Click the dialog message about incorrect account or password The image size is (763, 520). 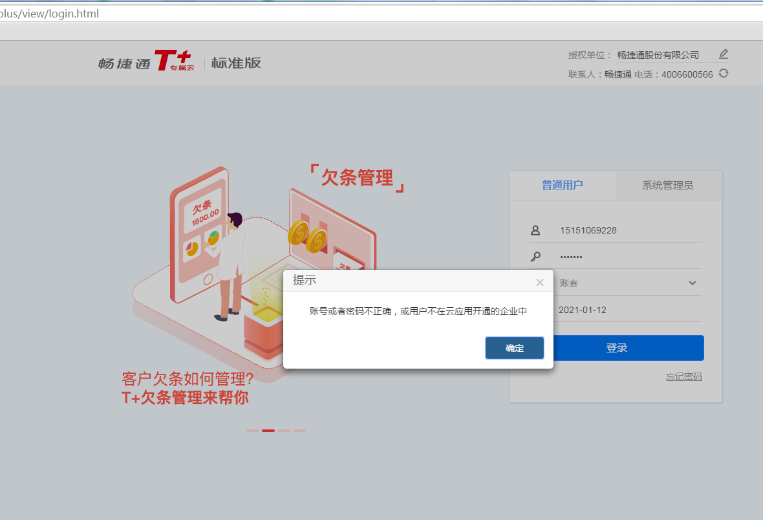coord(418,311)
